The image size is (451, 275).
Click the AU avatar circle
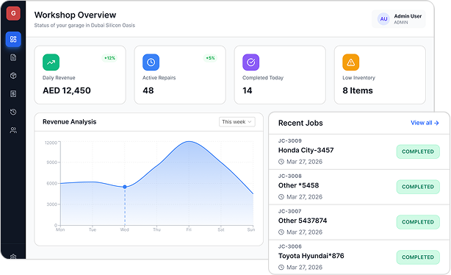(383, 19)
